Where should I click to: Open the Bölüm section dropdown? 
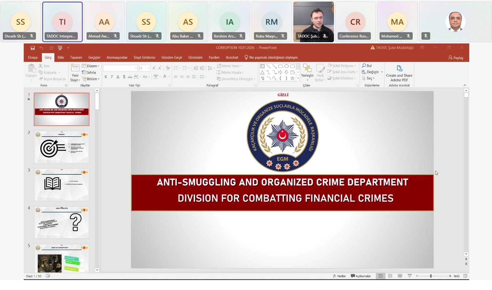tap(91, 79)
